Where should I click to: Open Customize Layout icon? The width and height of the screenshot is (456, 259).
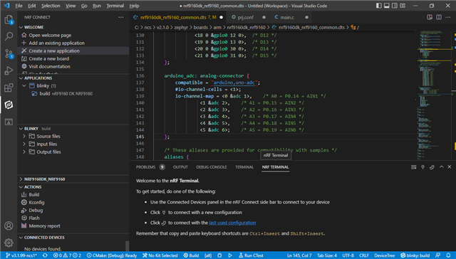coord(403,6)
